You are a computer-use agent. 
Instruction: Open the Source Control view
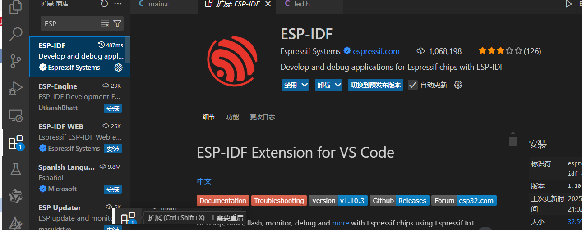point(16,61)
